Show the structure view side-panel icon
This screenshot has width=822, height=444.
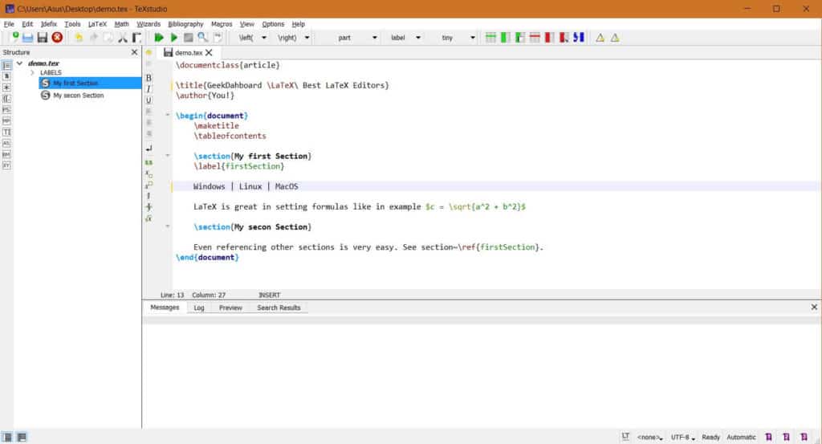click(6, 66)
